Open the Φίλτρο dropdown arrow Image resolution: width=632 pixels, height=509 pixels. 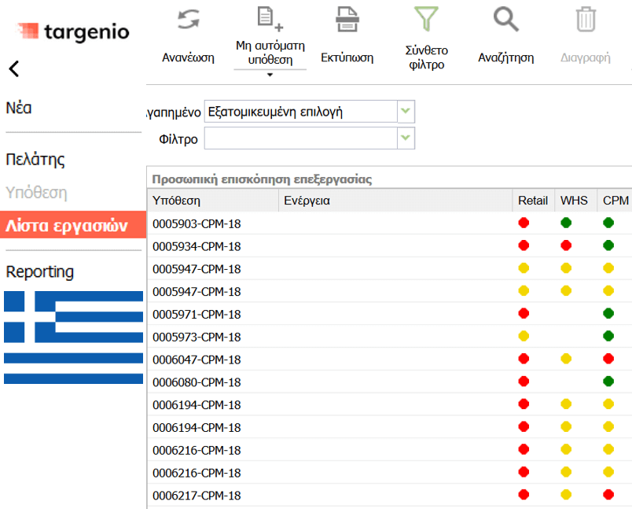406,138
